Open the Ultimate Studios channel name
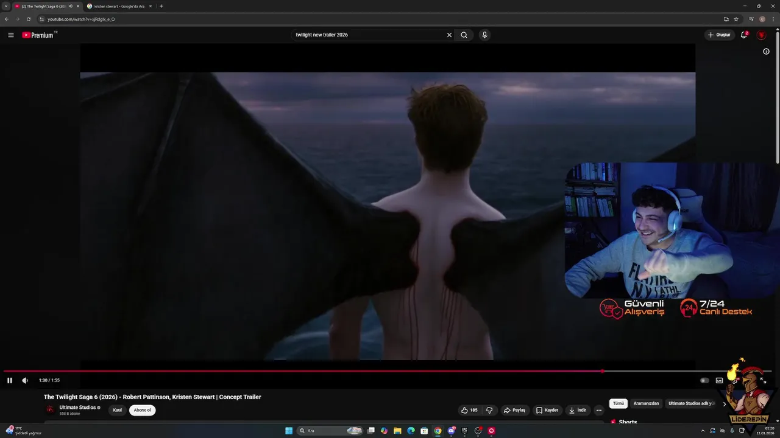This screenshot has width=780, height=438. pos(77,408)
